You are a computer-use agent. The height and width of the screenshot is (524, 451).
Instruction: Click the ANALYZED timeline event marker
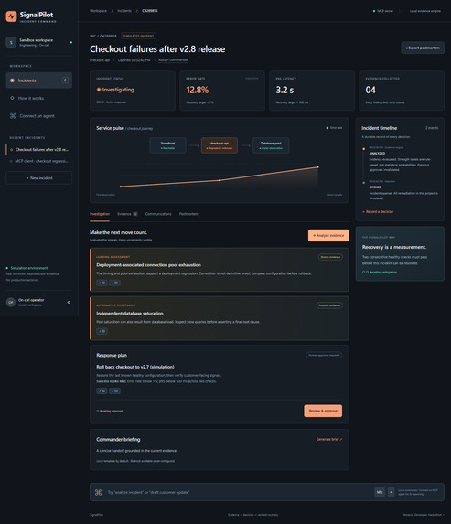click(x=364, y=149)
